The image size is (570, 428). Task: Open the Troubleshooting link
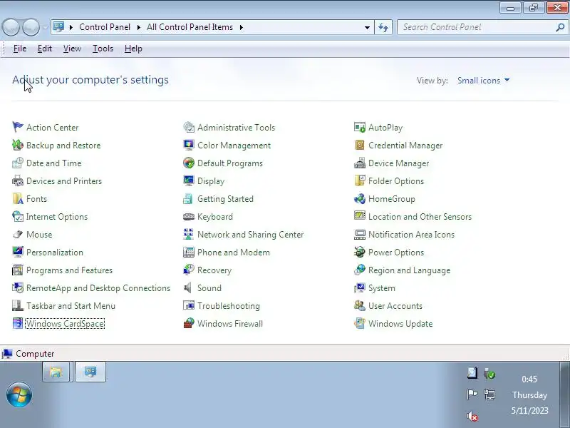point(229,306)
